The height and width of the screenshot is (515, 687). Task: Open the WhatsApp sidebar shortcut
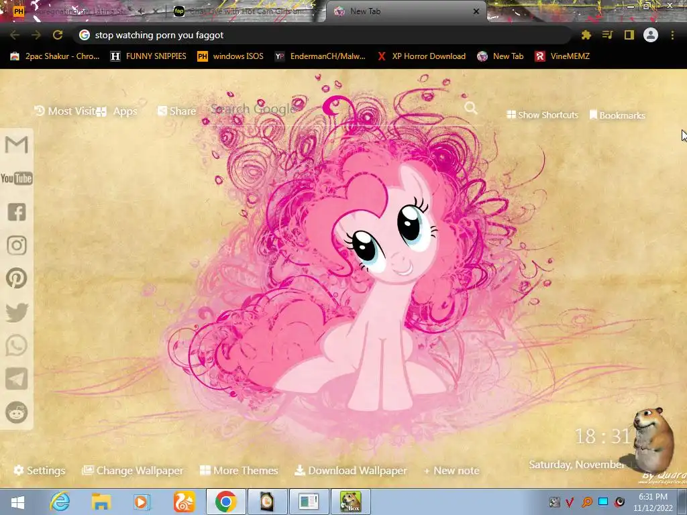click(x=17, y=345)
